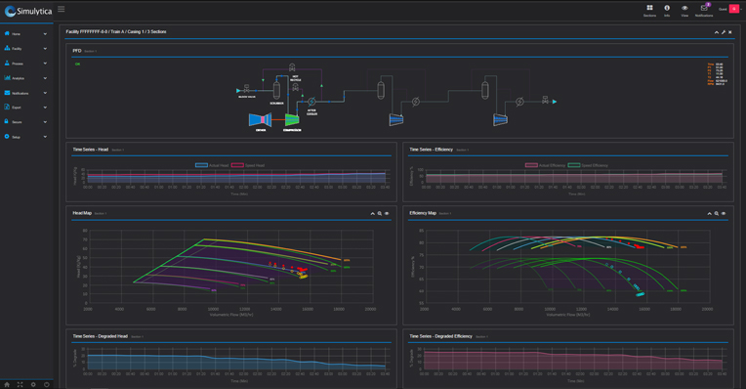Collapse the Facility panel with the up chevron

pos(716,32)
